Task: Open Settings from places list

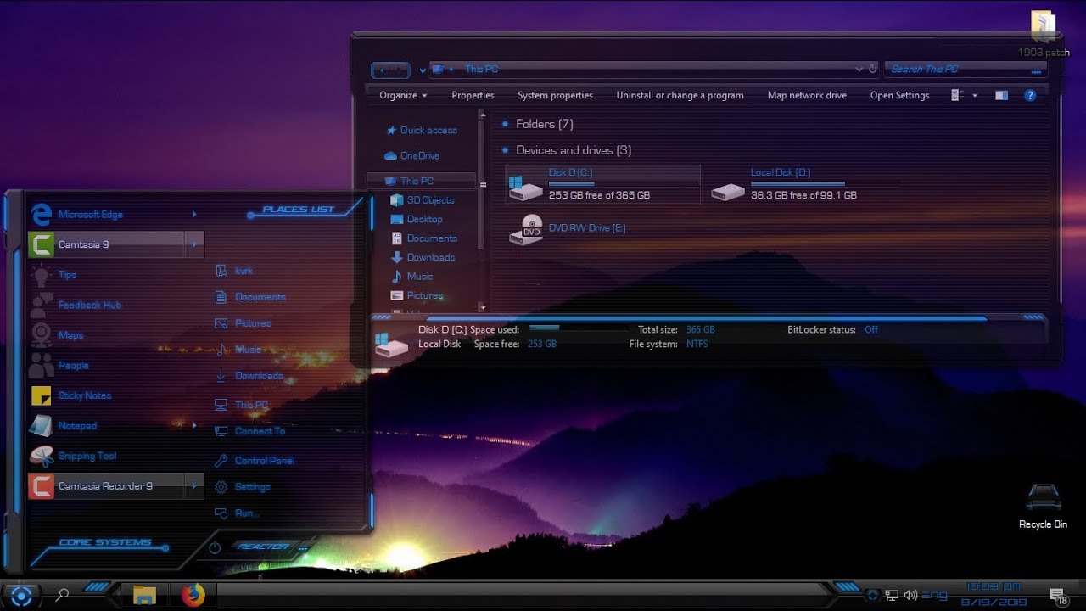Action: (242, 487)
